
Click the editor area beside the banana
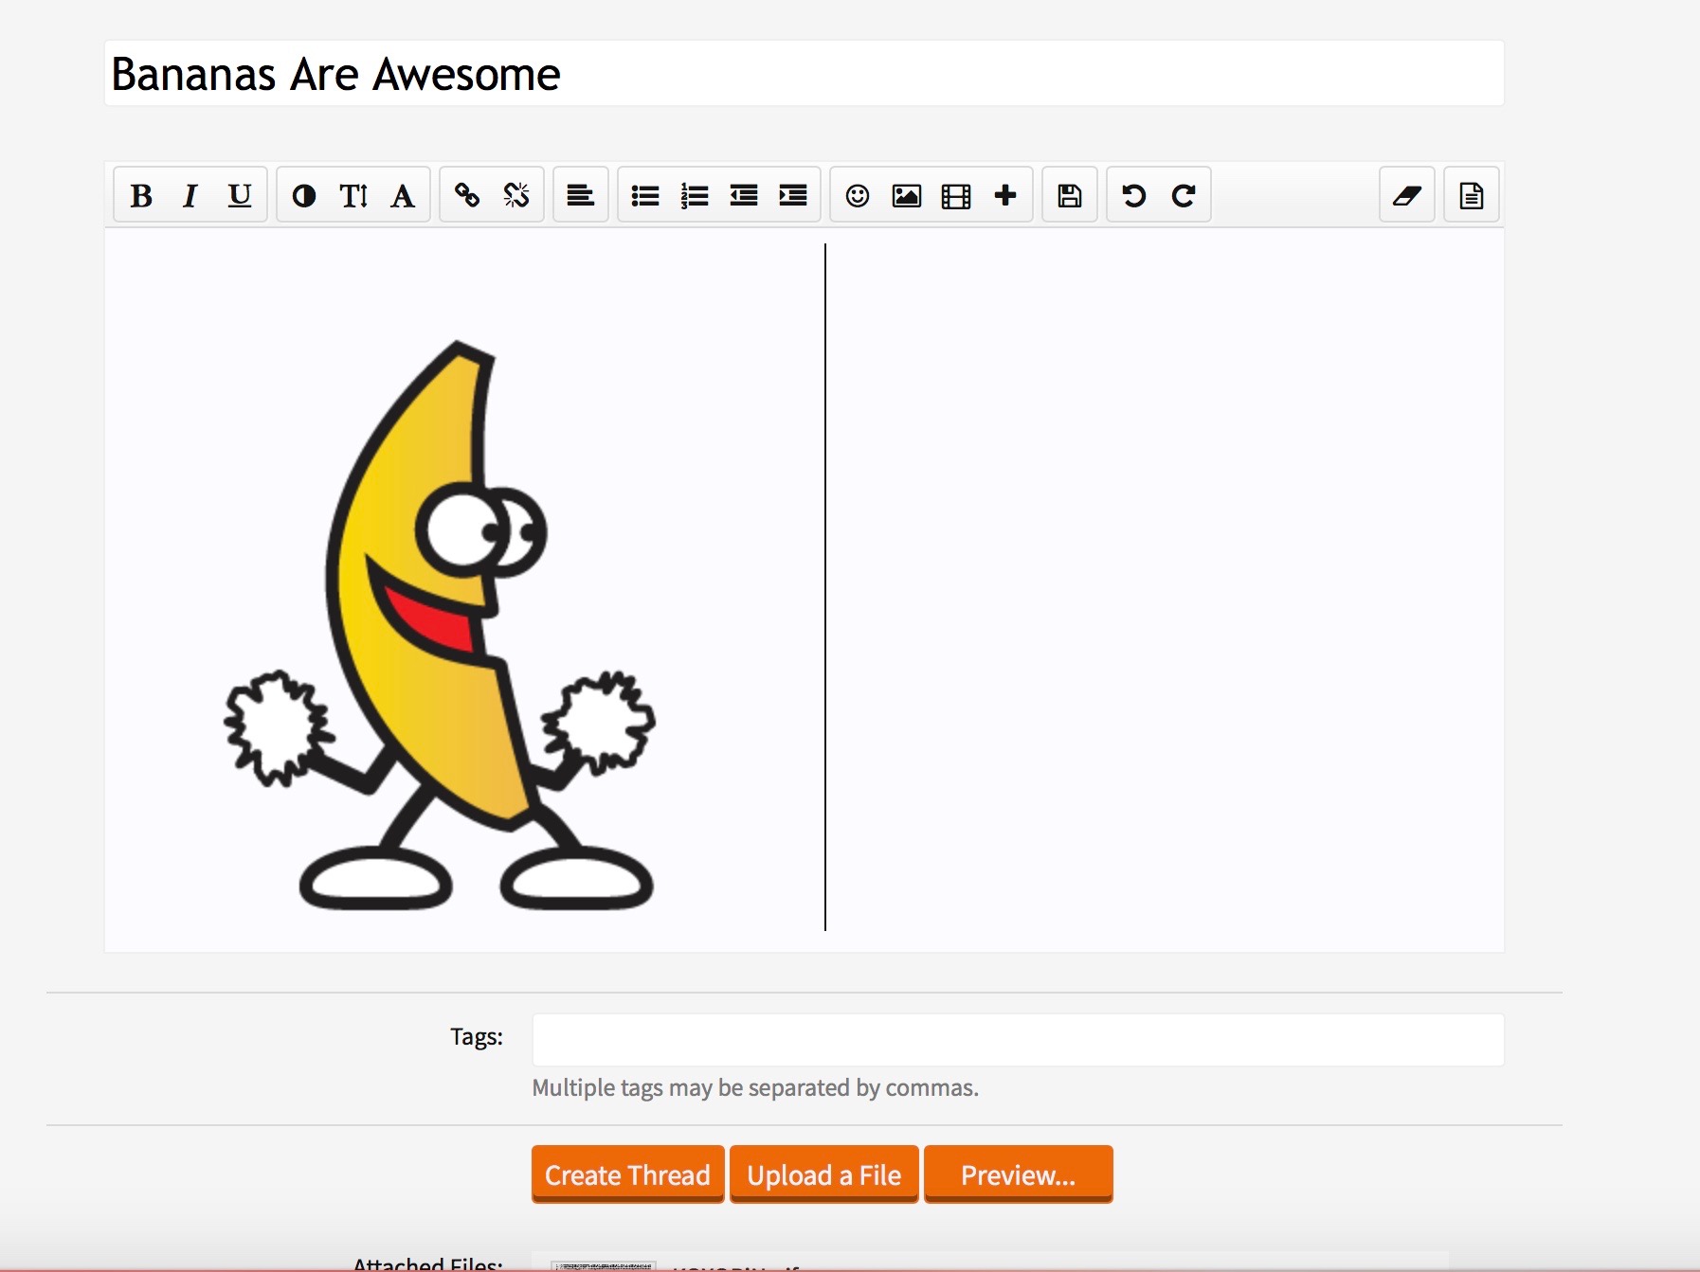click(x=1166, y=587)
